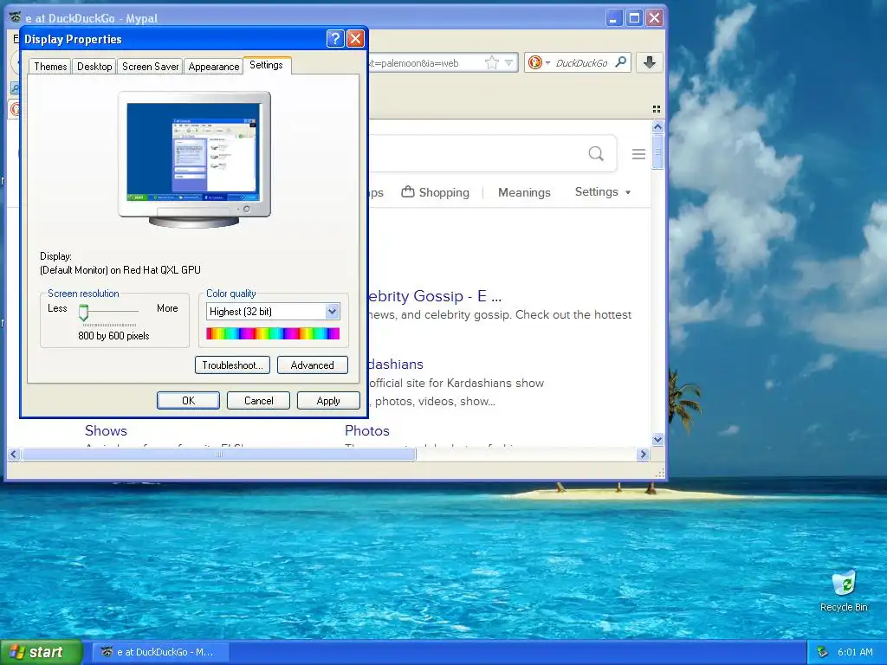This screenshot has height=665, width=887.
Task: Click the Troubleshoot... button
Action: 232,365
